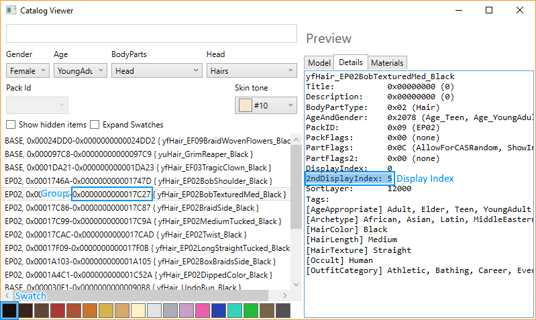Open the Skin tone #10 dropdown
The image size is (536, 320).
tap(266, 105)
